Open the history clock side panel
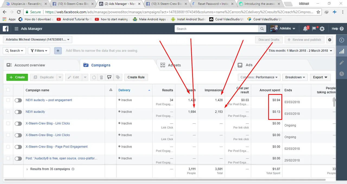Viewport: 347px width, 184px height. [x=342, y=73]
